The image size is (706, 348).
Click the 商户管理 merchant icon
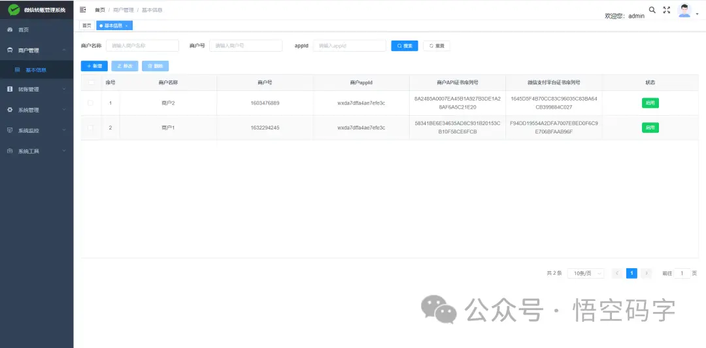[x=10, y=50]
